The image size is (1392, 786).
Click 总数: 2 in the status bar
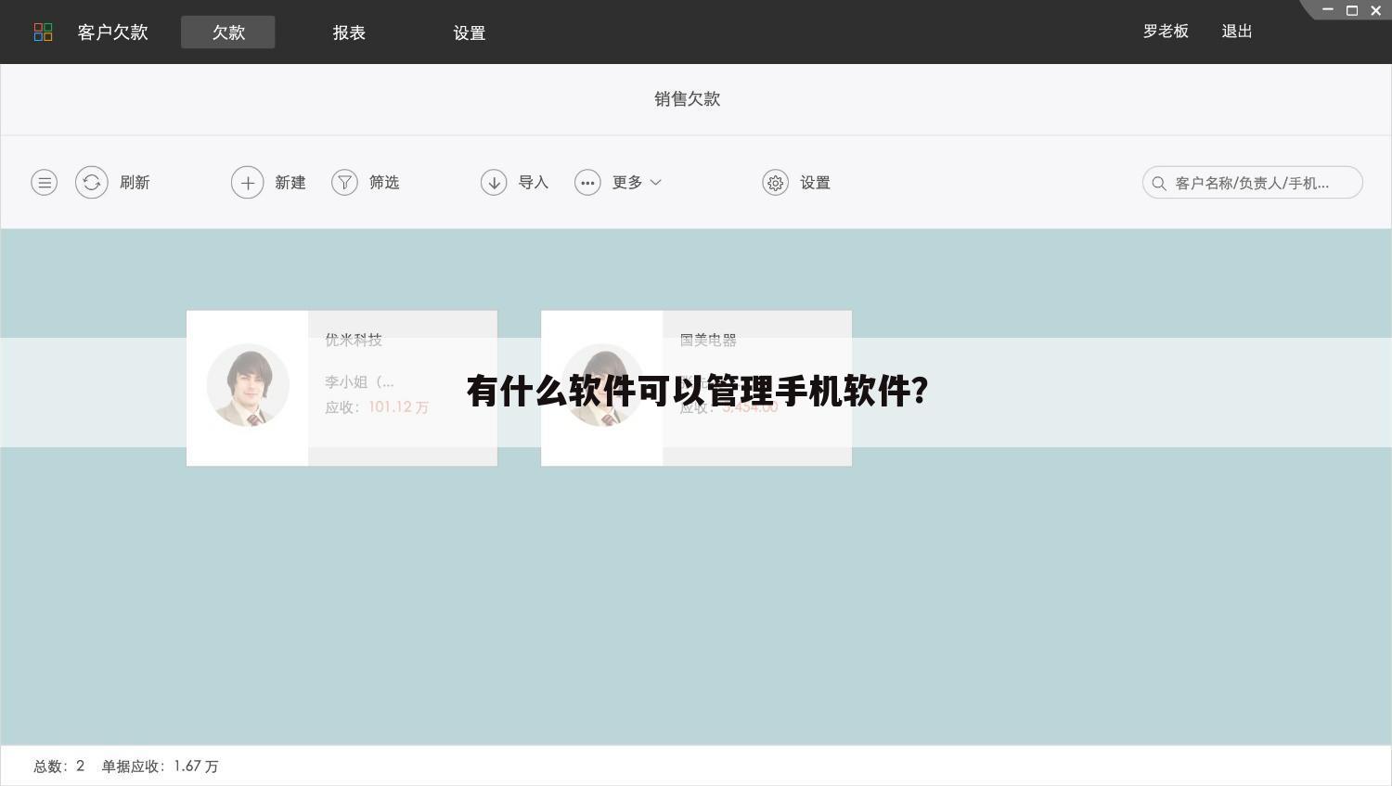point(59,767)
